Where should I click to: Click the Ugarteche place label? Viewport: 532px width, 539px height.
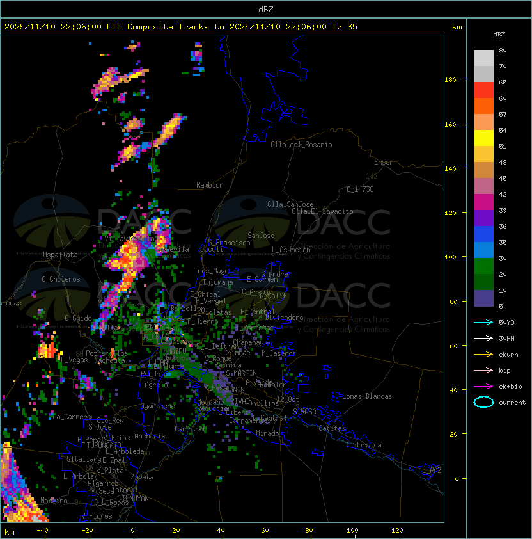[x=158, y=406]
